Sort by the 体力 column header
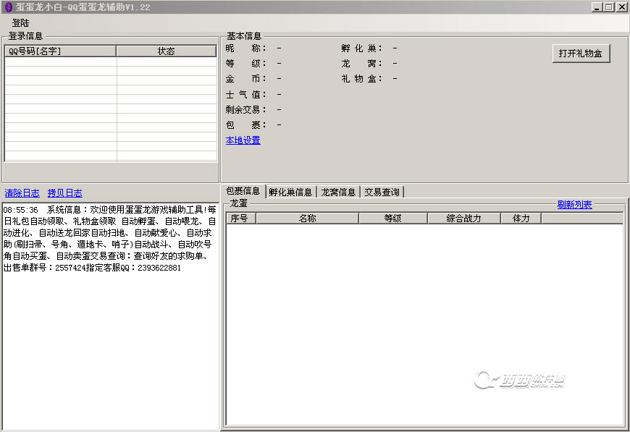 tap(521, 219)
